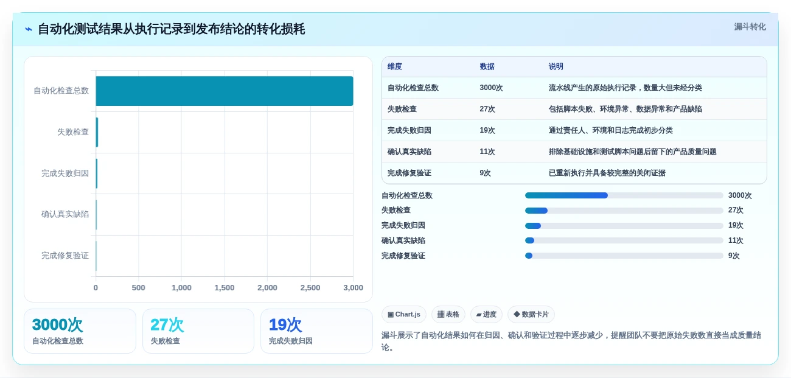
Task: Open the 19次 完成失败归因 card
Action: 316,331
